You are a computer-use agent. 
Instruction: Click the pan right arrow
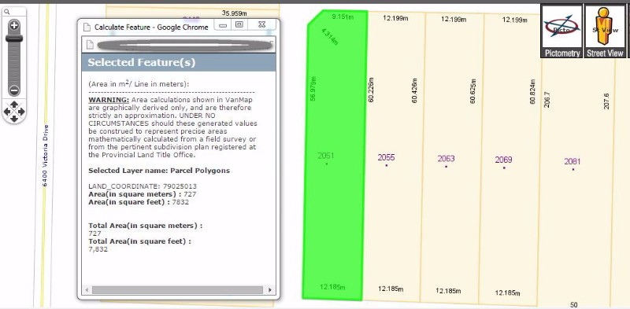point(21,111)
